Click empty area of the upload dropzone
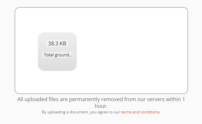The width and height of the screenshot is (202, 124). [x=129, y=51]
